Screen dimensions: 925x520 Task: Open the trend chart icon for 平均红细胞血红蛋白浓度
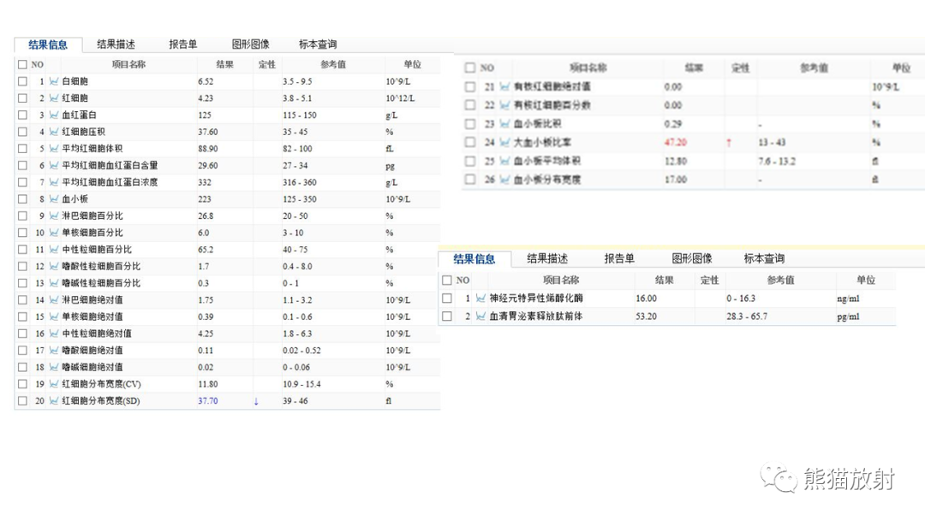coord(54,182)
